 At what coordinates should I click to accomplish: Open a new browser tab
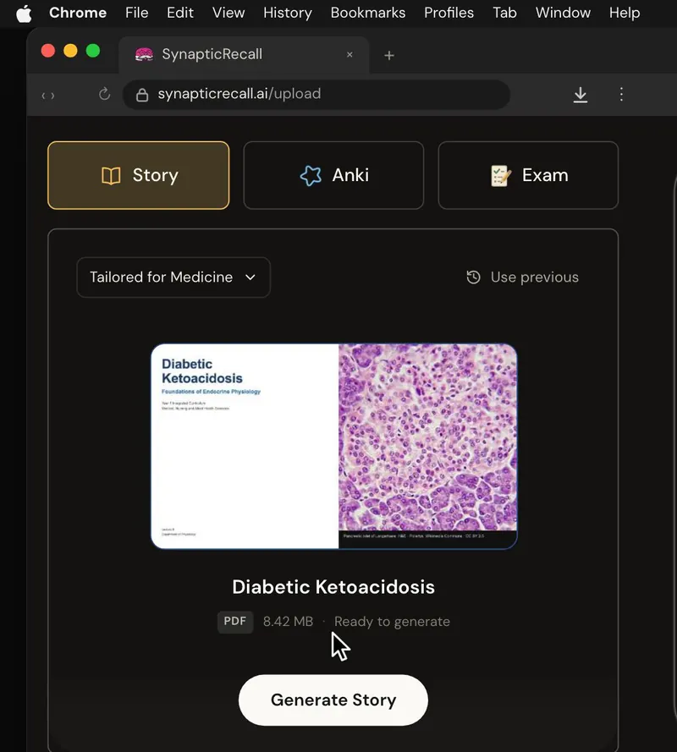[389, 56]
